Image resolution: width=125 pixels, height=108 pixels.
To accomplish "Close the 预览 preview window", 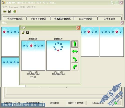I will click(122, 23).
